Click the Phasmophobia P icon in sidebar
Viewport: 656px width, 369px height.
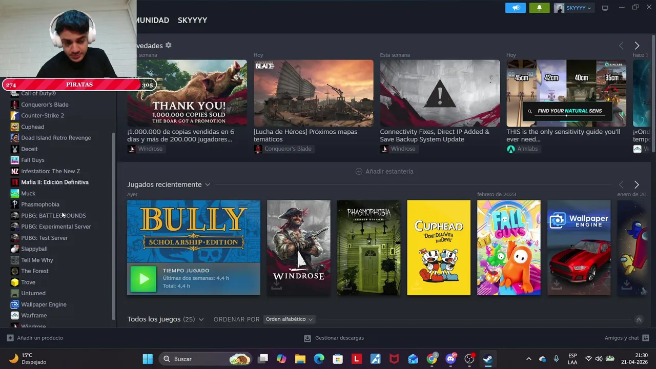point(15,204)
